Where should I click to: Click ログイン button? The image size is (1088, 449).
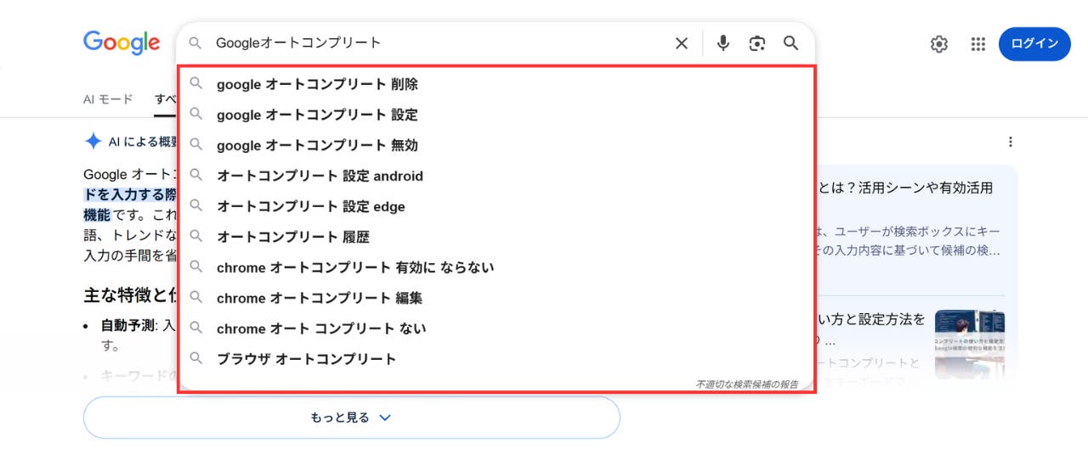[1034, 44]
